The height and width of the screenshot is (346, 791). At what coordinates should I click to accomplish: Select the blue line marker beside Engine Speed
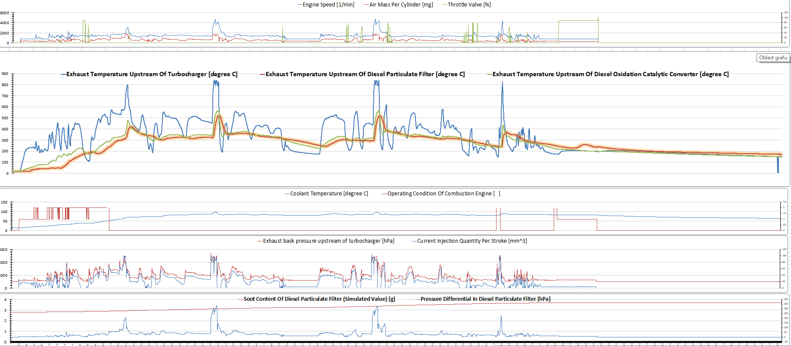click(x=300, y=5)
